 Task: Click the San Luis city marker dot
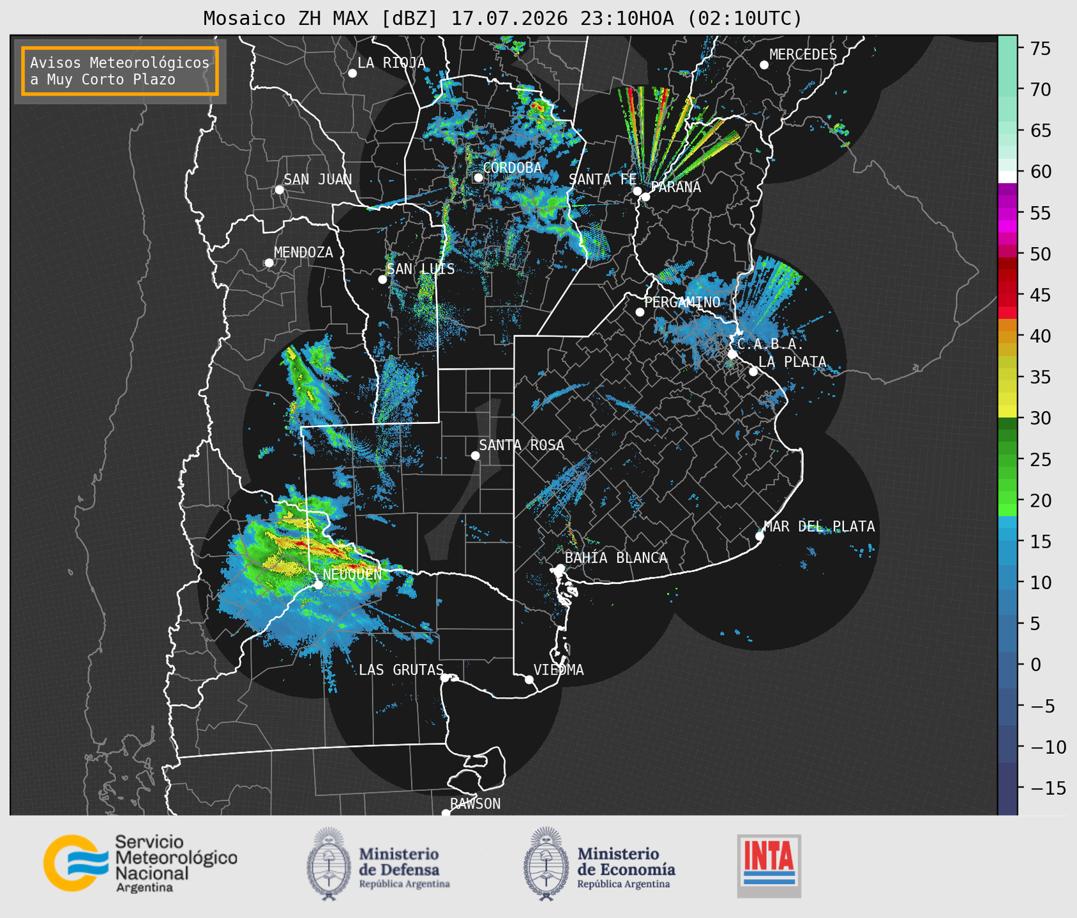[x=382, y=279]
